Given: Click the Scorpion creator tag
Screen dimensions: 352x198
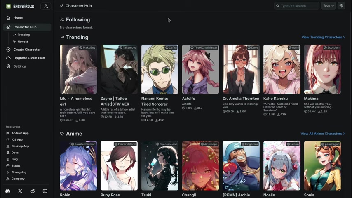Looking at the screenshot, I should [x=331, y=48].
